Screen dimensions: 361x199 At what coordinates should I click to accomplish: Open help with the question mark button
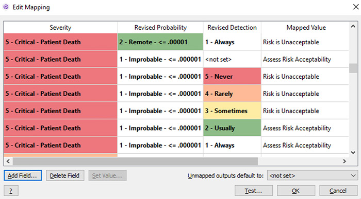pos(11,191)
